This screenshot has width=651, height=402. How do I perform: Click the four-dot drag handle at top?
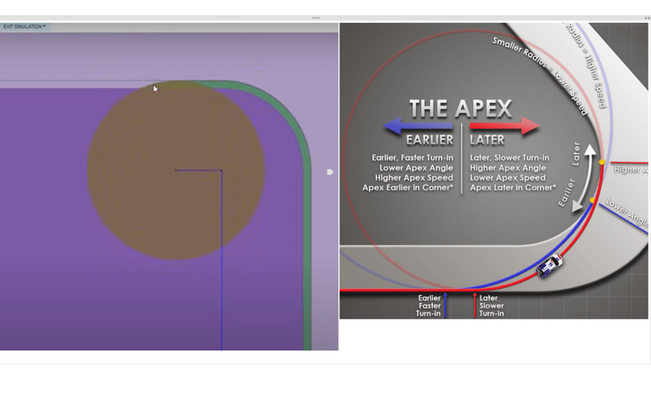point(316,18)
